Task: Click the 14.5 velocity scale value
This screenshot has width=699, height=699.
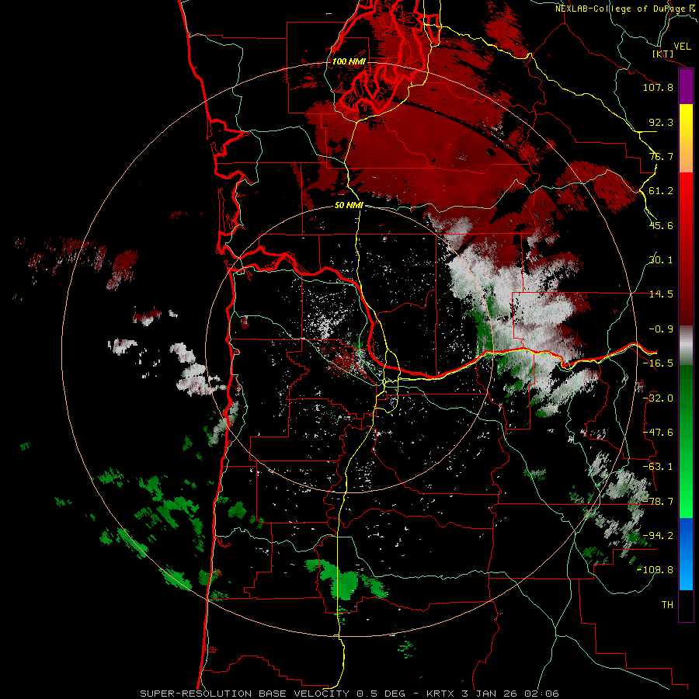Action: point(661,294)
